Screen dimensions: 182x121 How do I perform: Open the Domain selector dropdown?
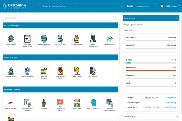tap(145, 6)
